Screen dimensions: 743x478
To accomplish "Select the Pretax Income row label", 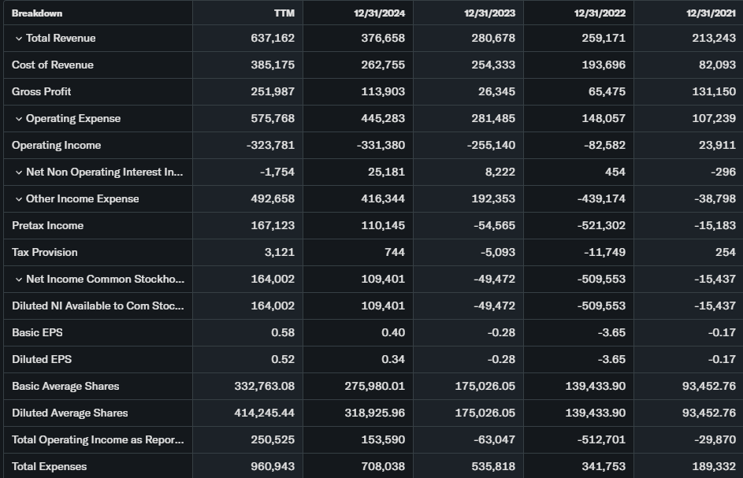I will click(47, 226).
